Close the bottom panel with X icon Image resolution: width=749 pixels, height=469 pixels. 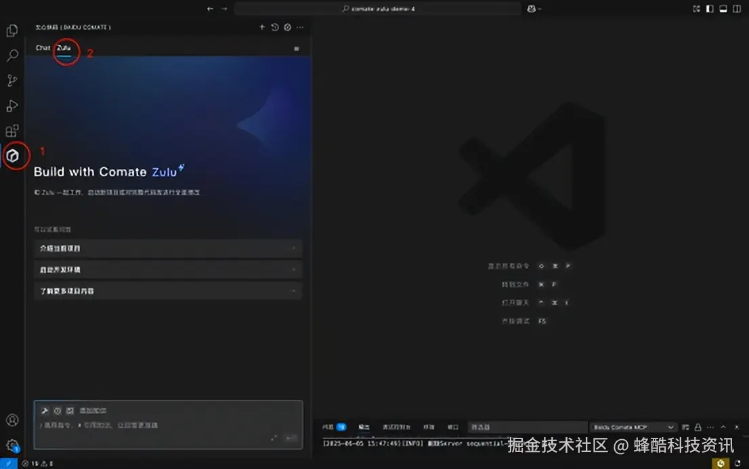point(737,427)
